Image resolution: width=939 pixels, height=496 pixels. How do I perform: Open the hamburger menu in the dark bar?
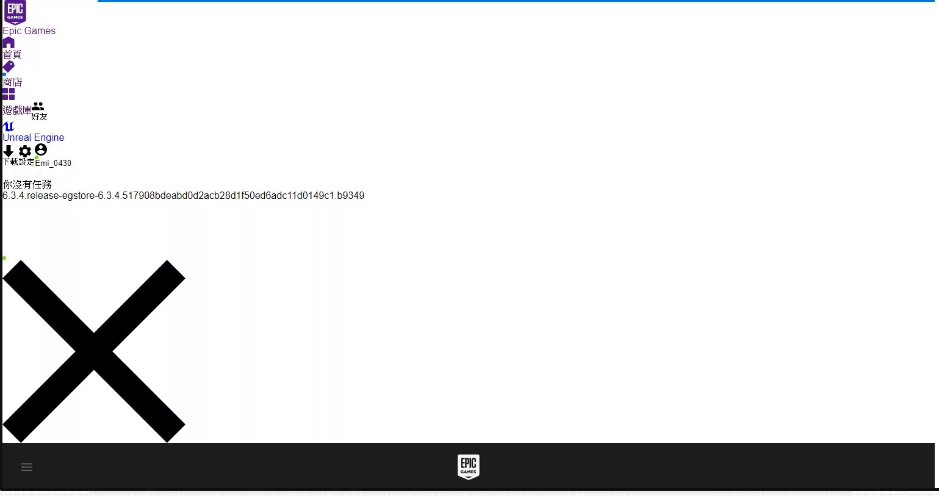point(27,467)
